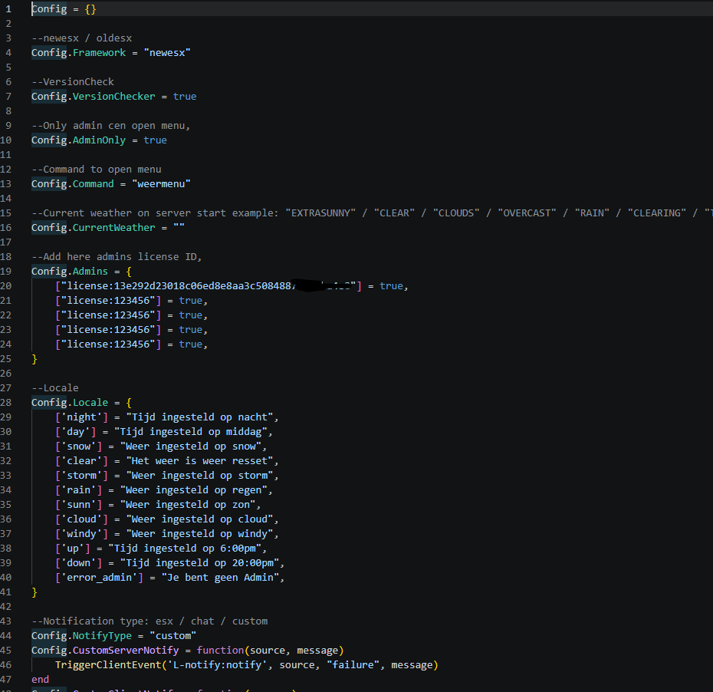Click the --Only admin cen open menu comment

[110, 126]
